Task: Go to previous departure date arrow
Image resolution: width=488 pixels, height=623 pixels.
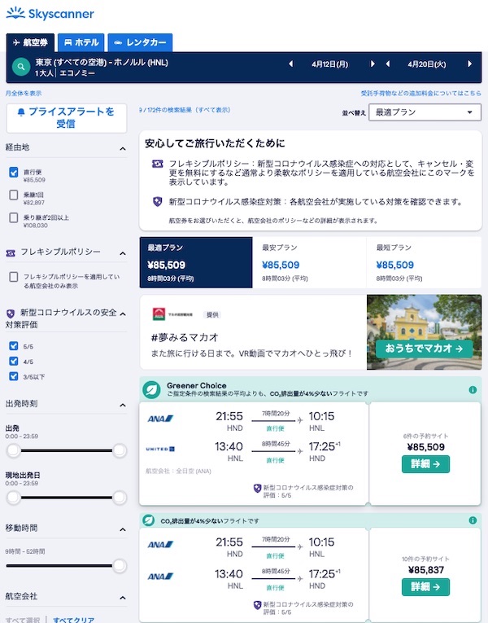Action: [x=291, y=64]
